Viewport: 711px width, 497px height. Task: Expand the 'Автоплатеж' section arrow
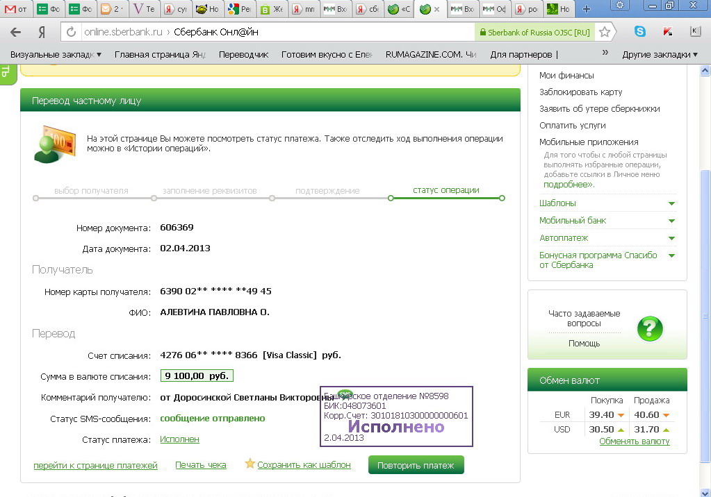tap(671, 238)
